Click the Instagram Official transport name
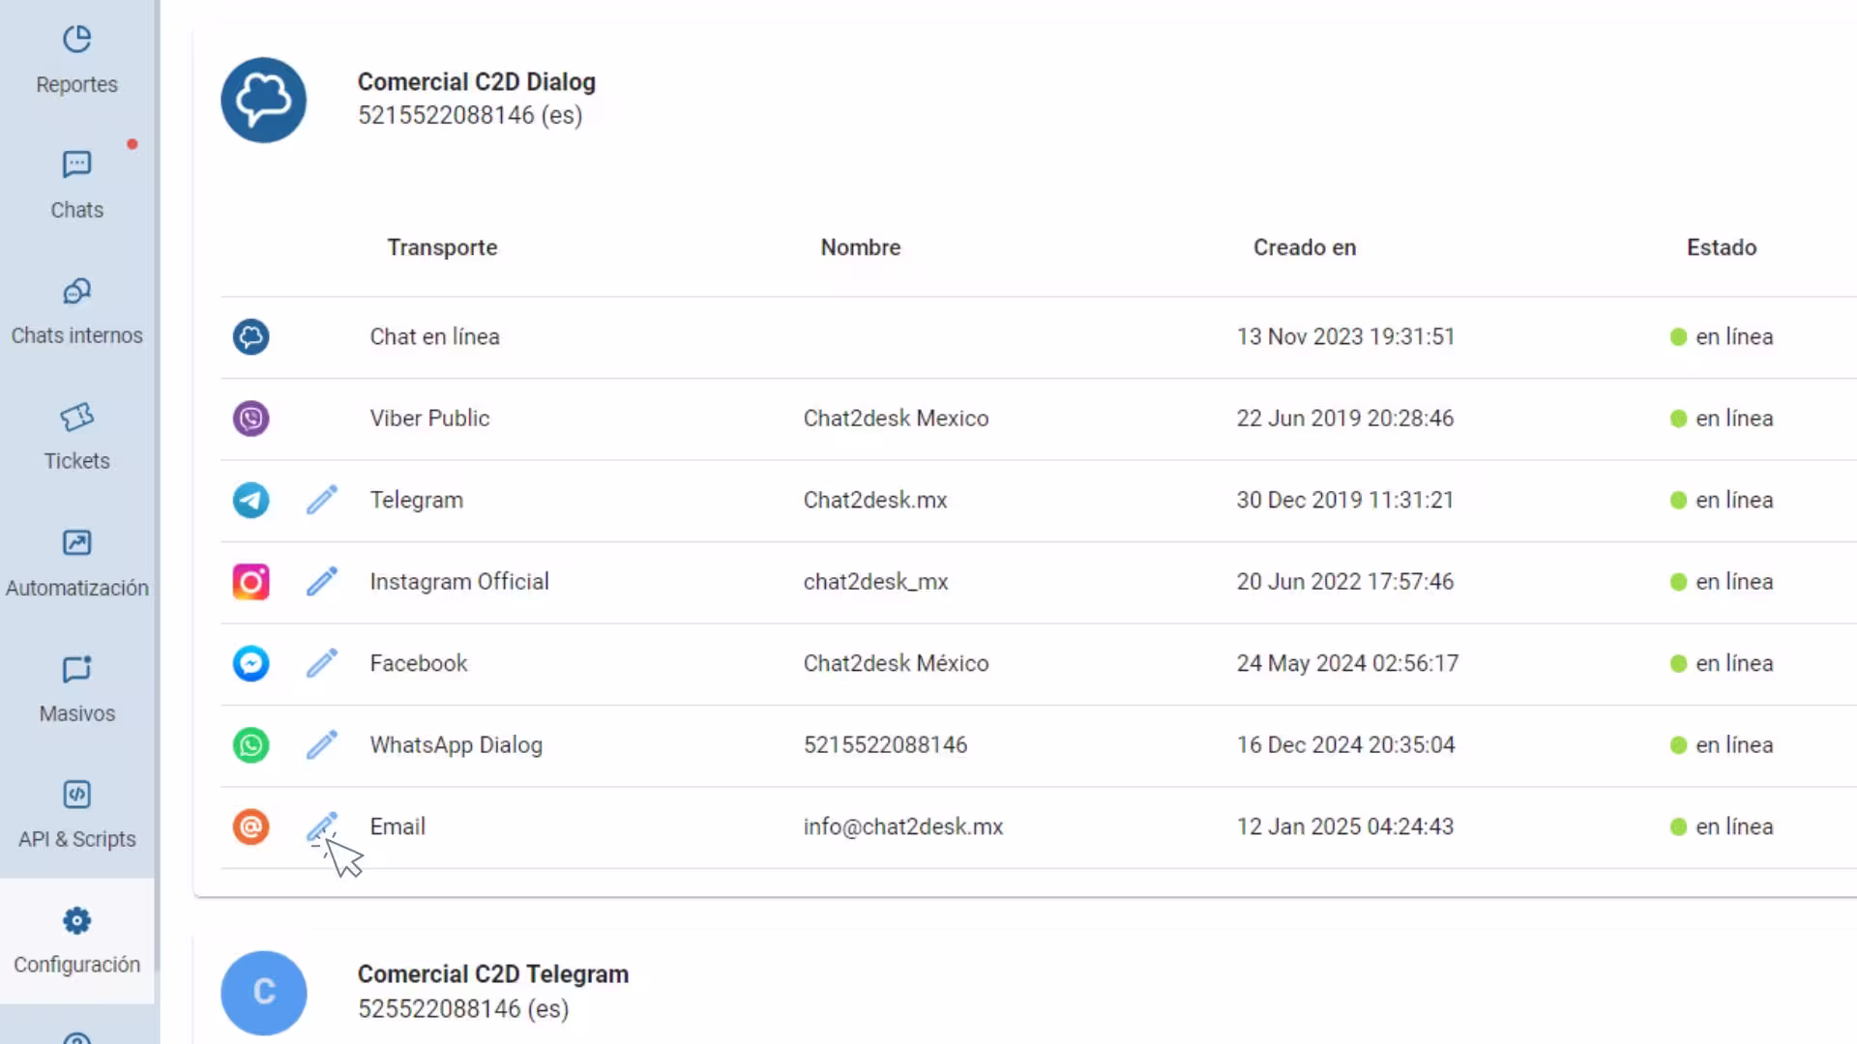Viewport: 1857px width, 1044px height. [x=459, y=582]
